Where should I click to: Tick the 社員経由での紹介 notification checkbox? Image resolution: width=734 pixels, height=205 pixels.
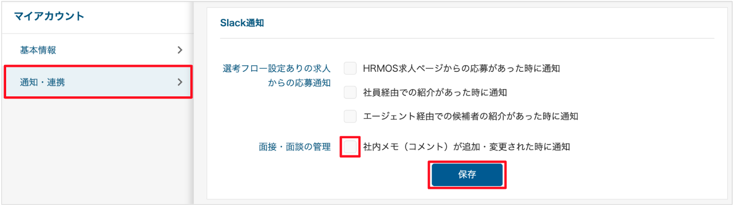pos(350,92)
